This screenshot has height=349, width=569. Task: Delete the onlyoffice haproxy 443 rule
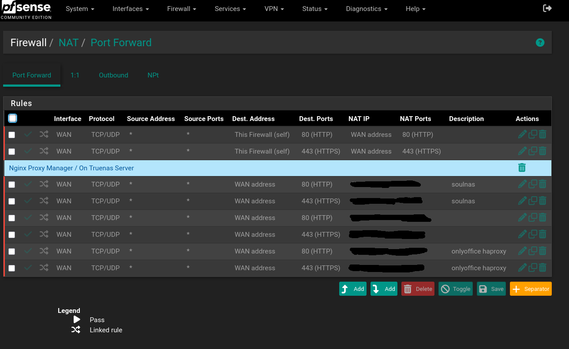(543, 268)
